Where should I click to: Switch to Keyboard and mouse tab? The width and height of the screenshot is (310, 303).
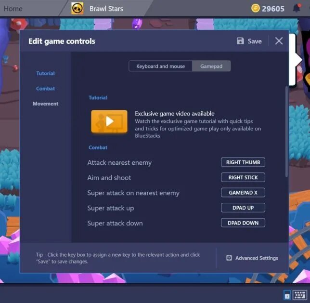point(160,66)
